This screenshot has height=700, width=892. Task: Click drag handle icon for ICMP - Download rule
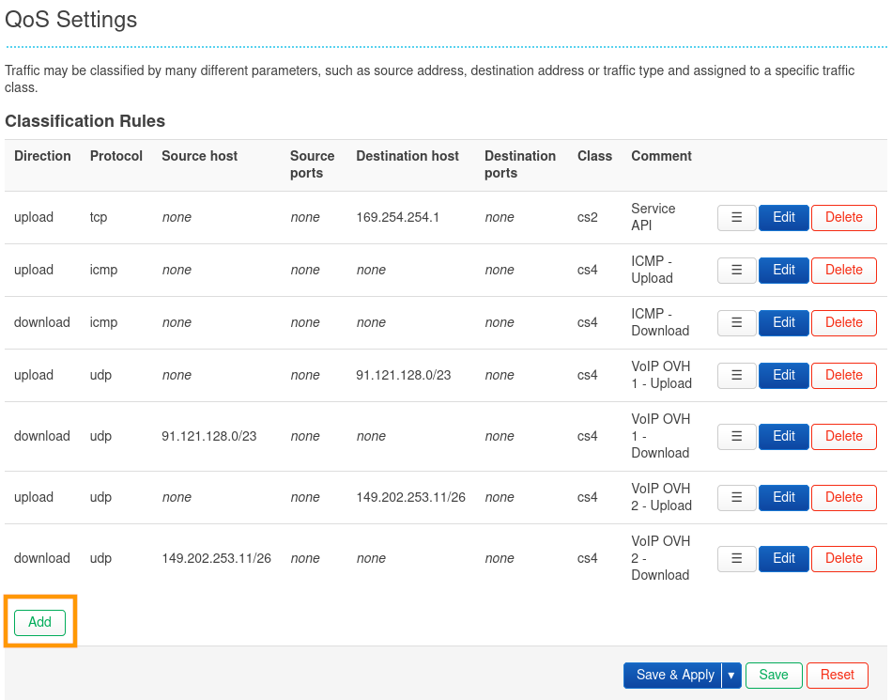737,322
